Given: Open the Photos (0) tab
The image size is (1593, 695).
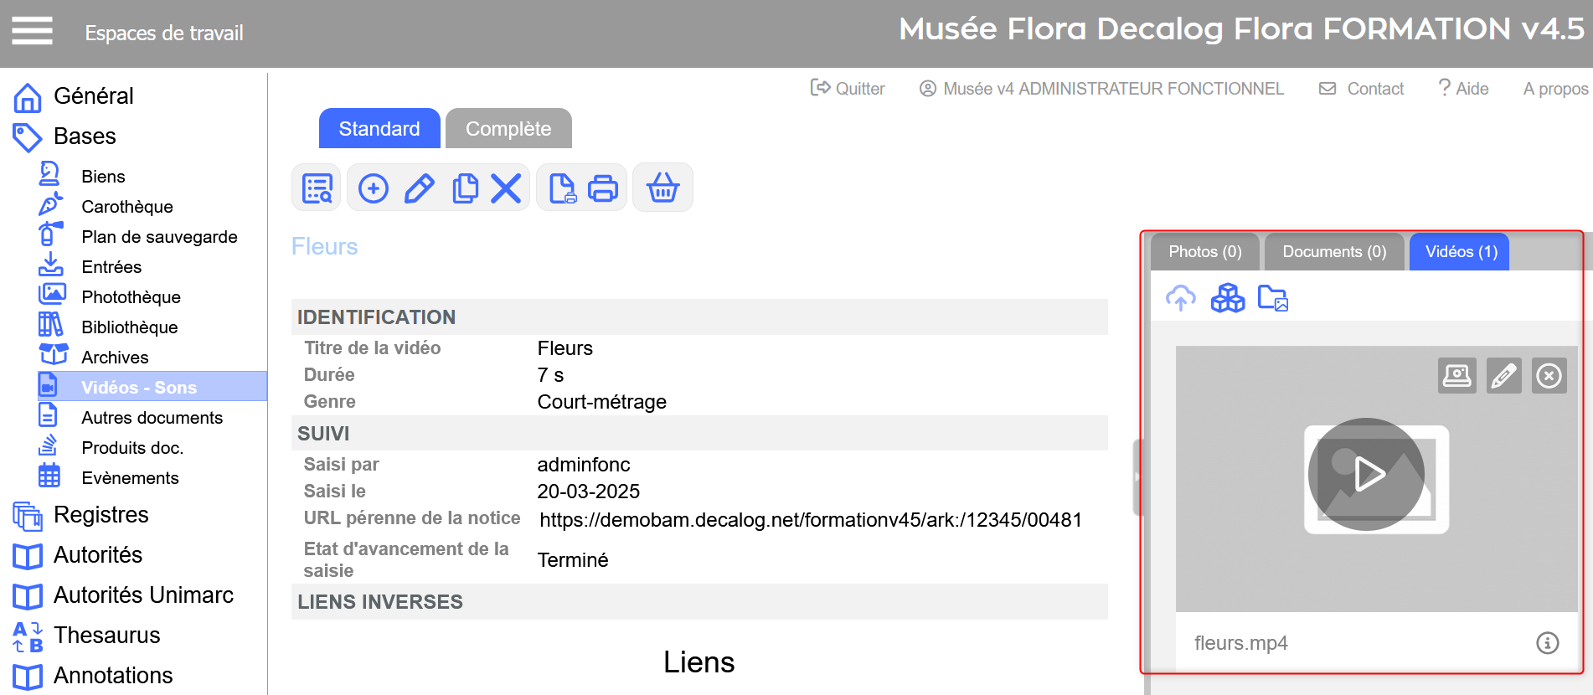Looking at the screenshot, I should click(x=1204, y=252).
